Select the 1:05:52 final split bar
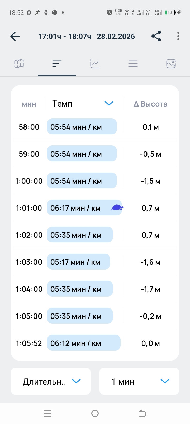 click(x=84, y=343)
